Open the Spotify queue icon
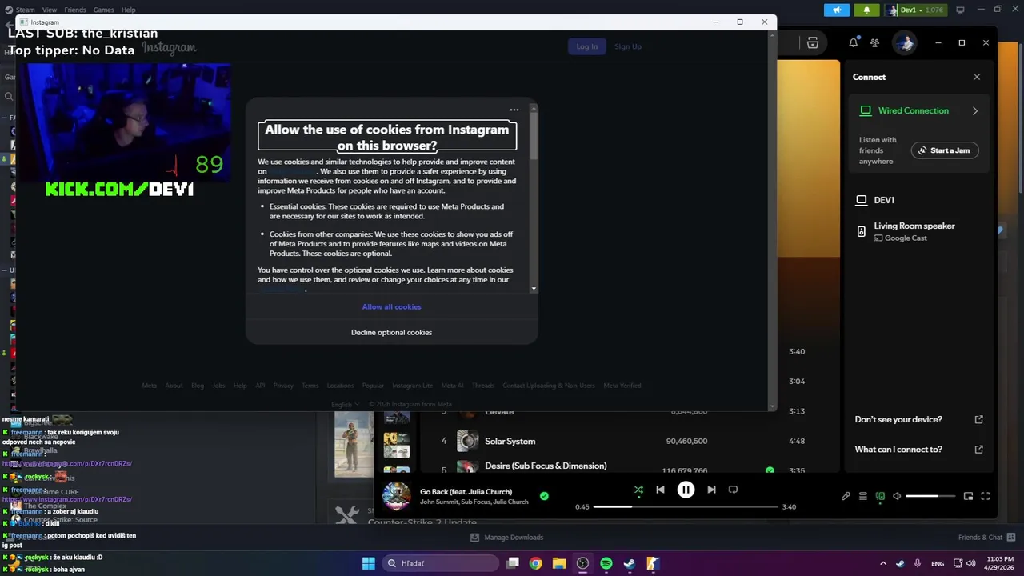This screenshot has width=1024, height=576. 862,496
